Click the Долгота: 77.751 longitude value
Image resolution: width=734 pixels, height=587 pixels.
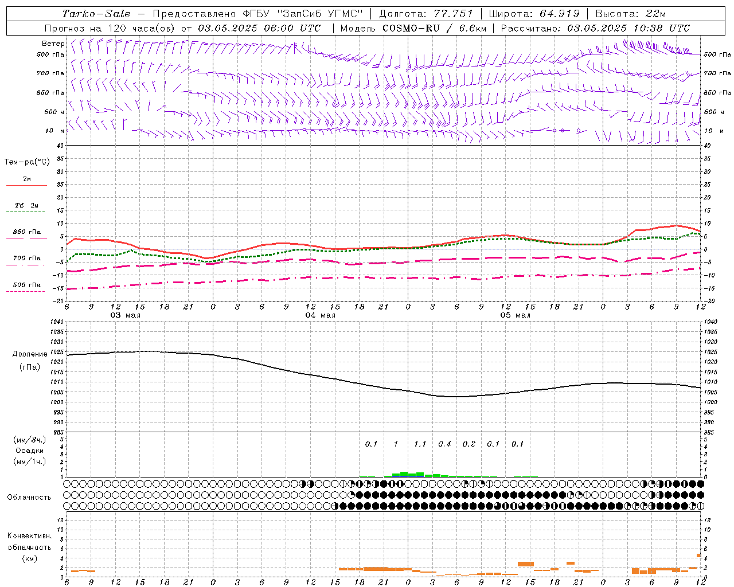coord(426,14)
